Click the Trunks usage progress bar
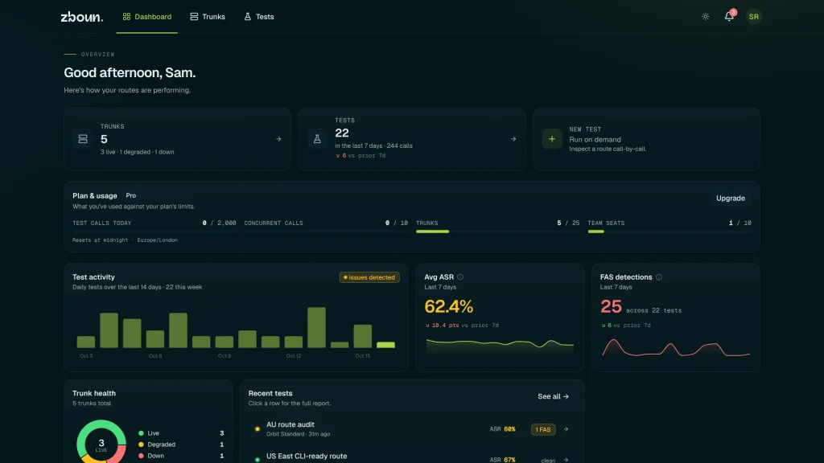Screen dimensions: 824x463 coord(497,231)
